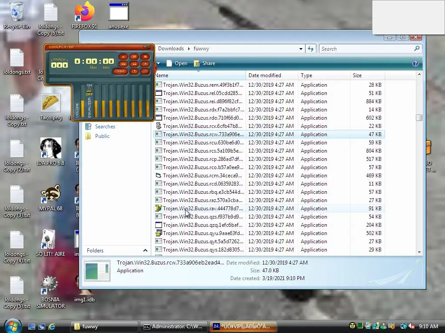Click the search magnifier icon

point(417,49)
